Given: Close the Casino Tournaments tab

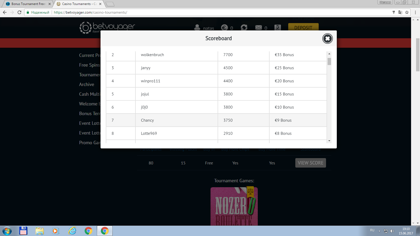Looking at the screenshot, I should click(x=100, y=4).
